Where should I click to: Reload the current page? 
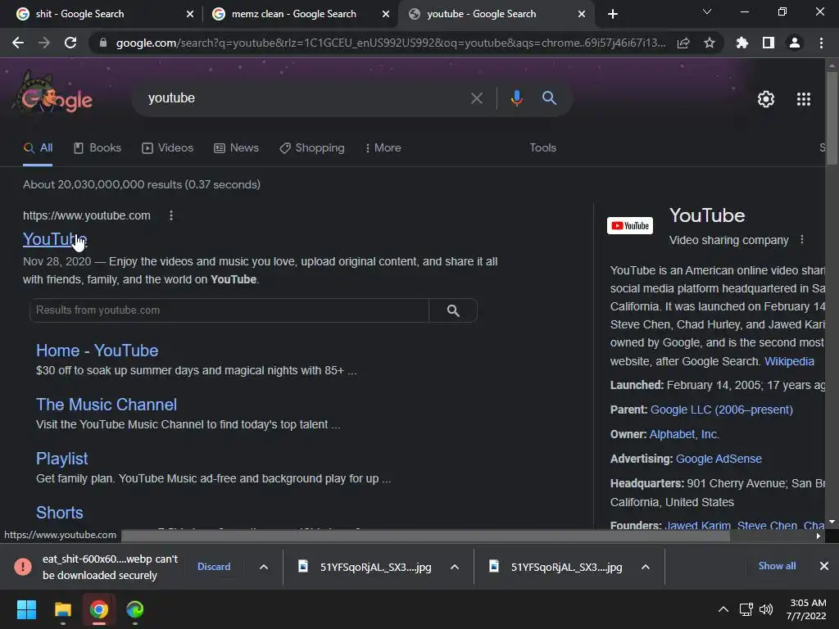pyautogui.click(x=70, y=43)
